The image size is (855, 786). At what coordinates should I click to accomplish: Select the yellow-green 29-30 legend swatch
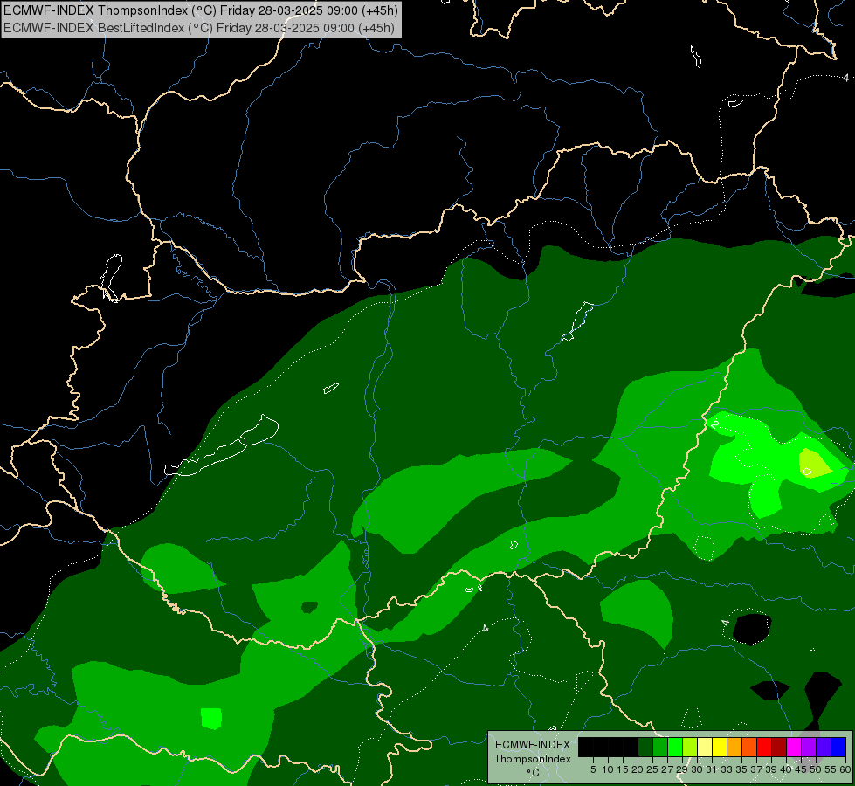(x=690, y=747)
